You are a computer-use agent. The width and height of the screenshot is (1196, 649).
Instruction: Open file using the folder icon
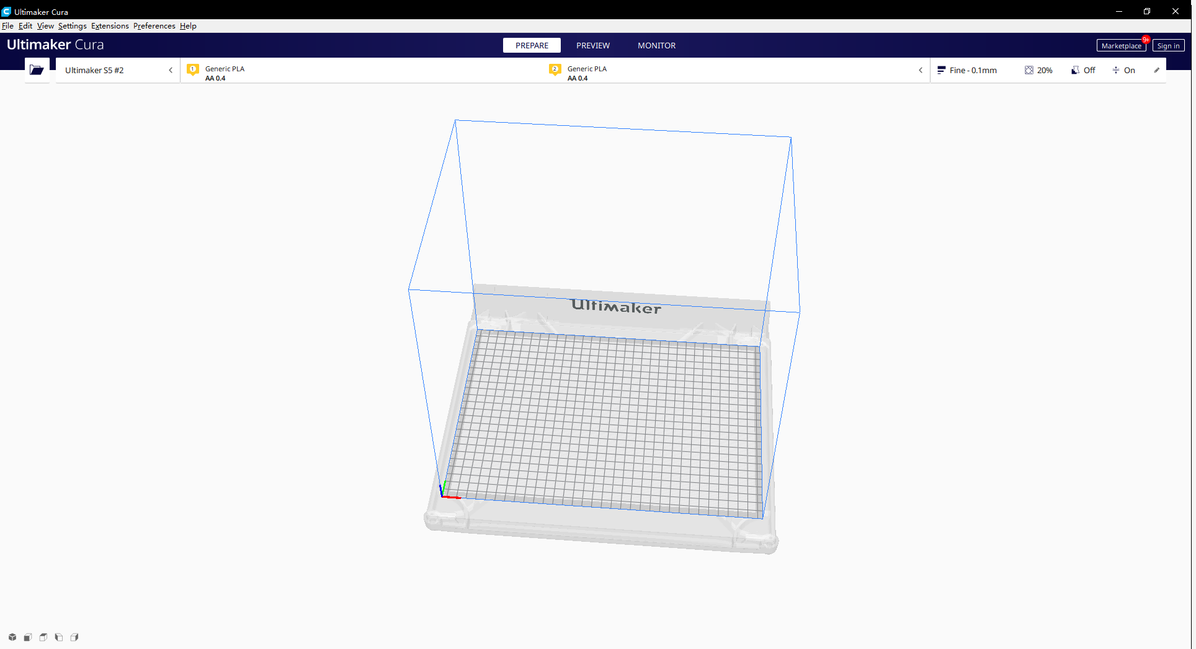tap(37, 70)
